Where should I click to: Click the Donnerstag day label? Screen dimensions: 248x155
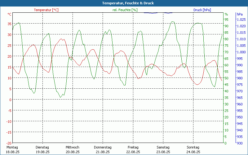point(103,147)
